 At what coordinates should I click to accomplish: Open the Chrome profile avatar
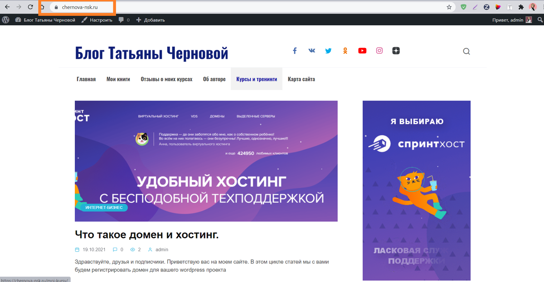[x=533, y=7]
